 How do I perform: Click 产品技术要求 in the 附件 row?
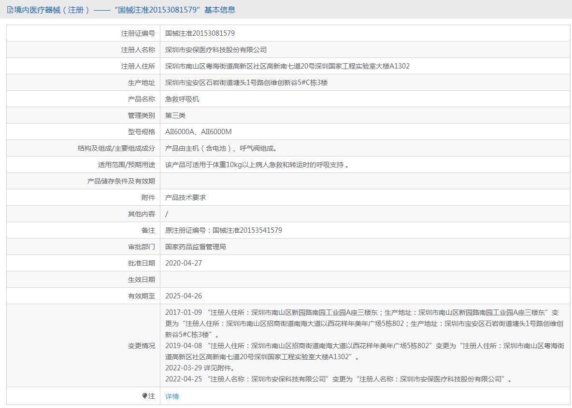tap(186, 197)
